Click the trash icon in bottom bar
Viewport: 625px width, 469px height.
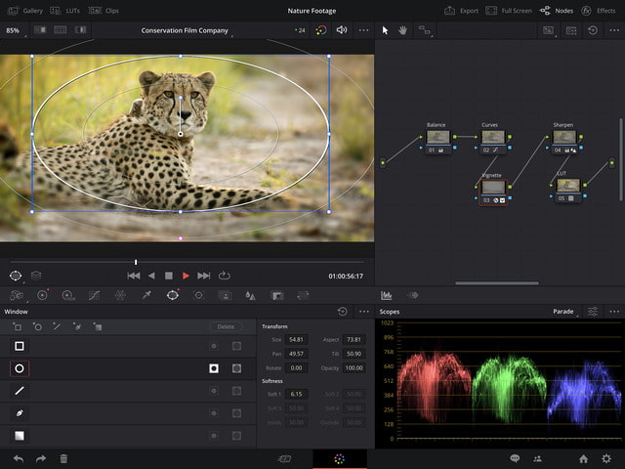(x=64, y=457)
